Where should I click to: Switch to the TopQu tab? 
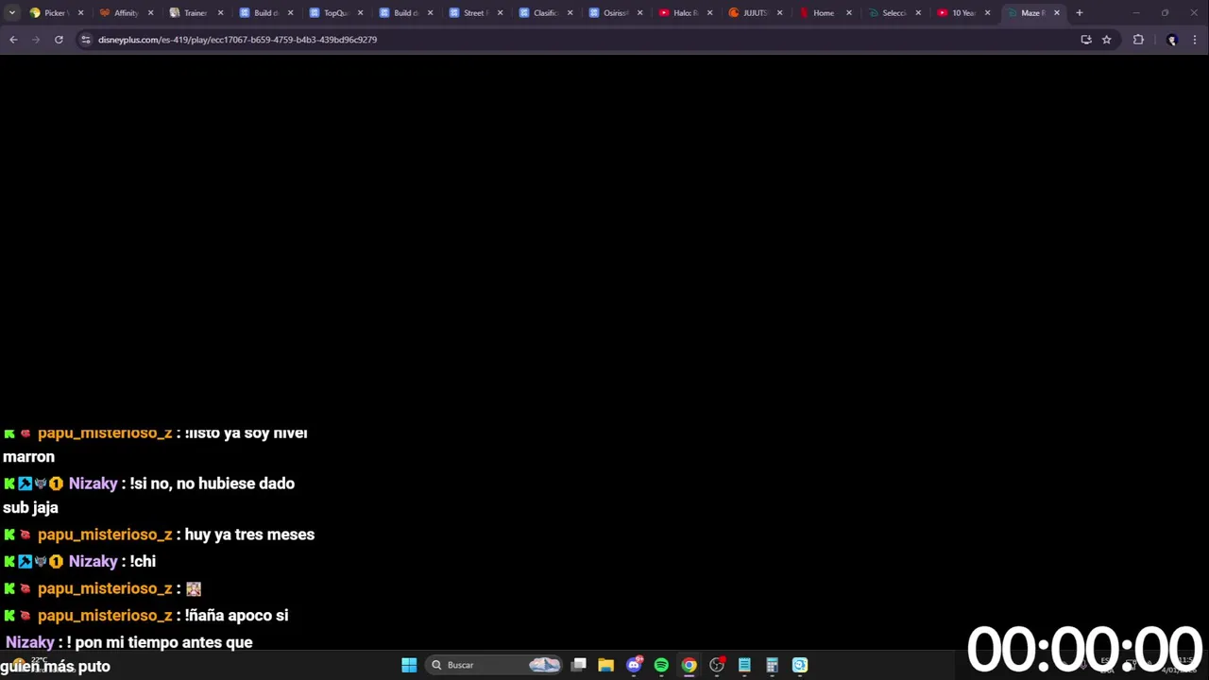pos(334,13)
